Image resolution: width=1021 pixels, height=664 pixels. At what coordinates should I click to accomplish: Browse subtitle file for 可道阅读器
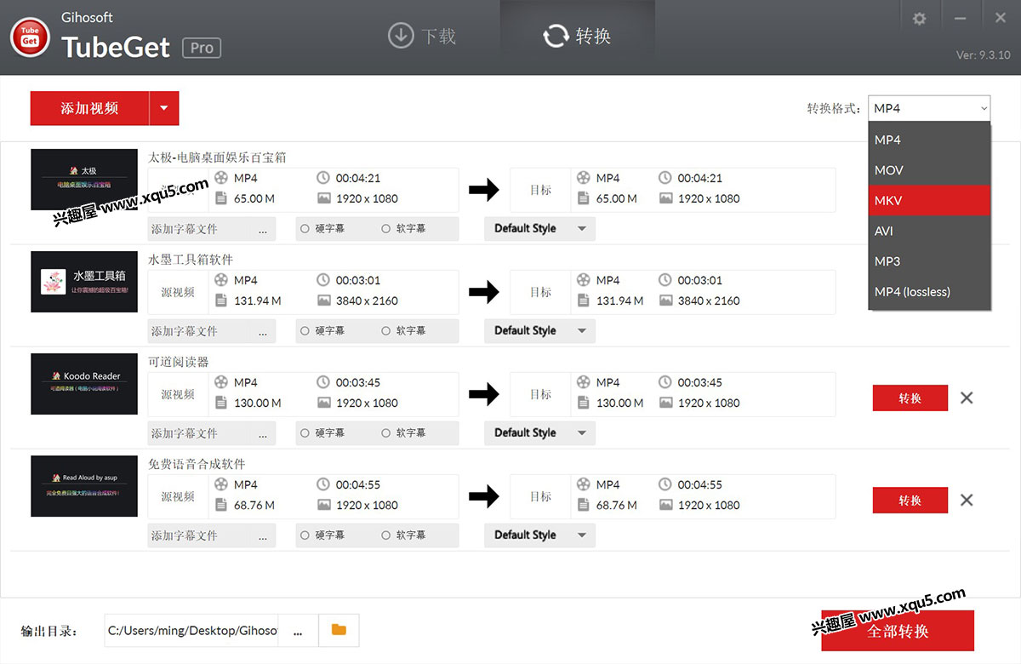[x=263, y=433]
